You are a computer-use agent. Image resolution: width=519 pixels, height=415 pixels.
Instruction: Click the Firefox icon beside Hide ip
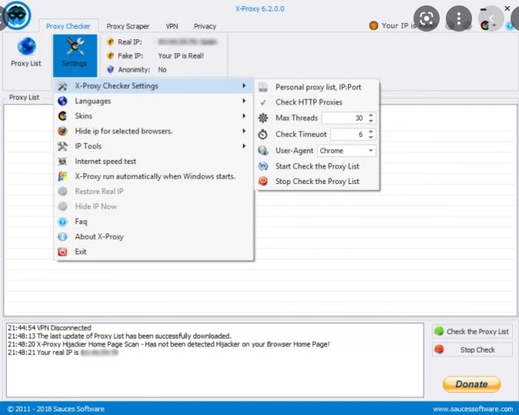click(x=62, y=131)
